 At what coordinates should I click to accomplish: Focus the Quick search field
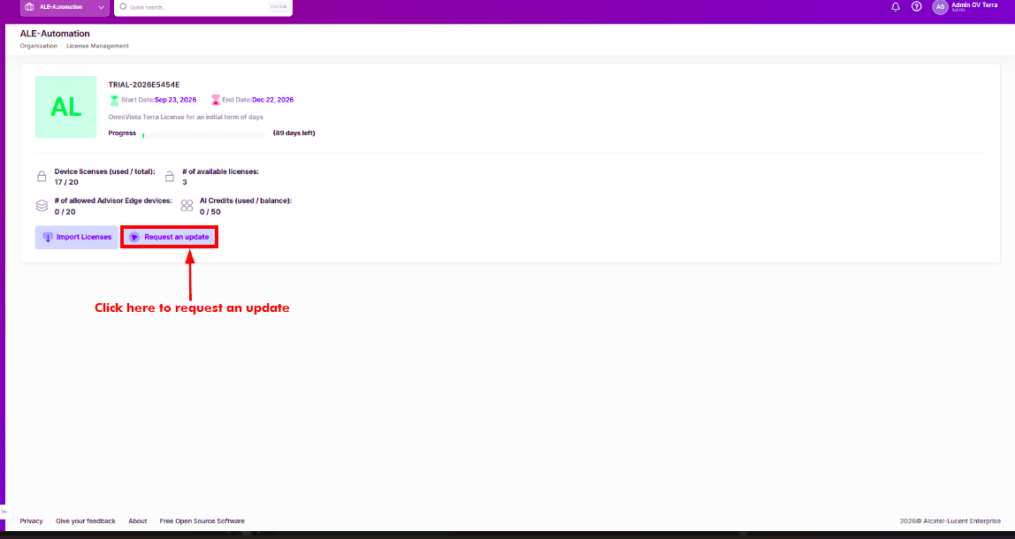(x=203, y=7)
